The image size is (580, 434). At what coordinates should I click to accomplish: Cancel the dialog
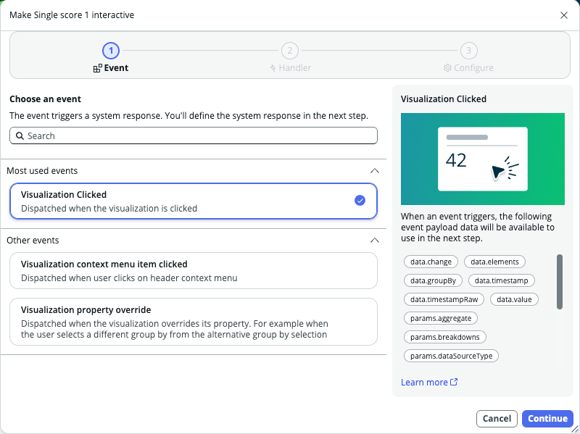coord(497,419)
